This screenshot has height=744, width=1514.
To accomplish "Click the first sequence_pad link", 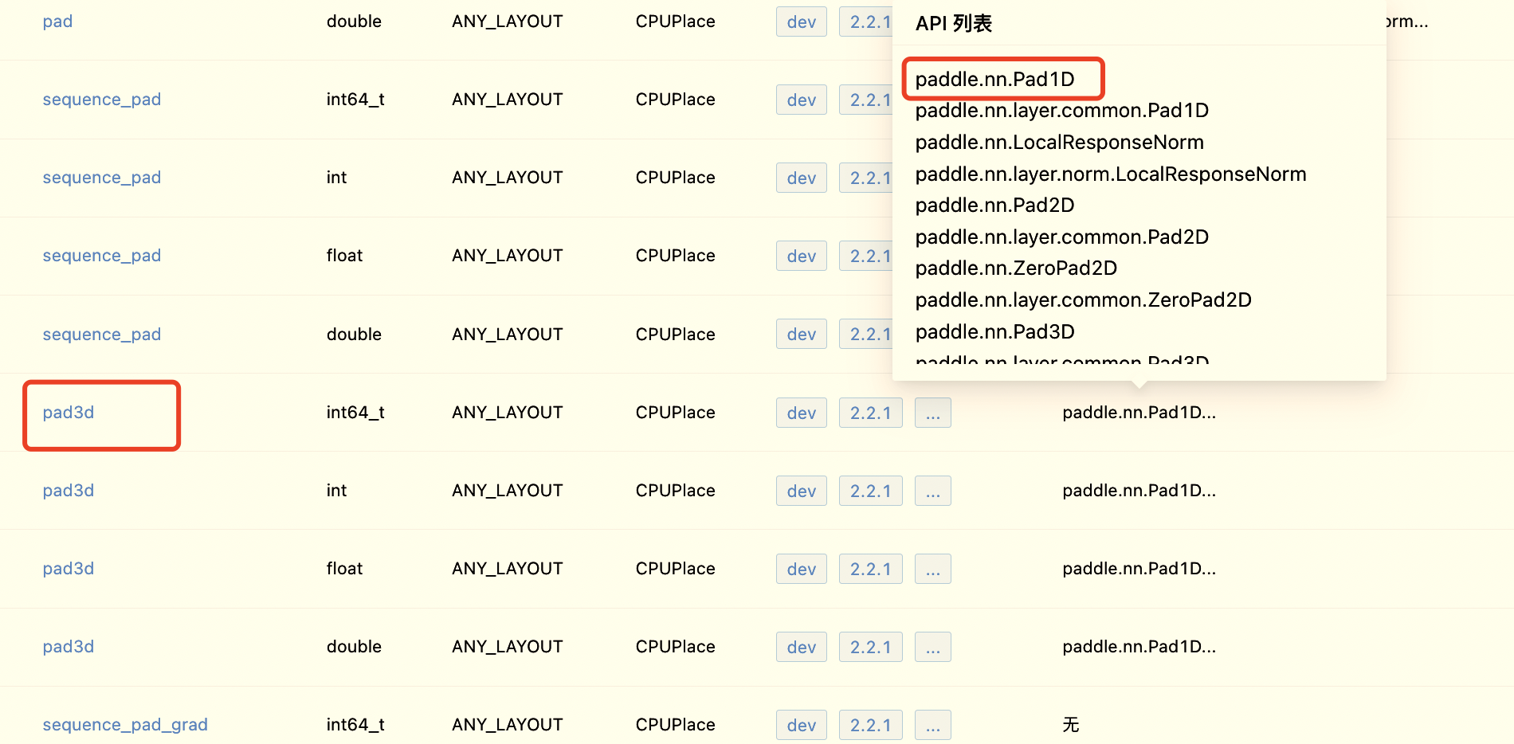I will 101,99.
